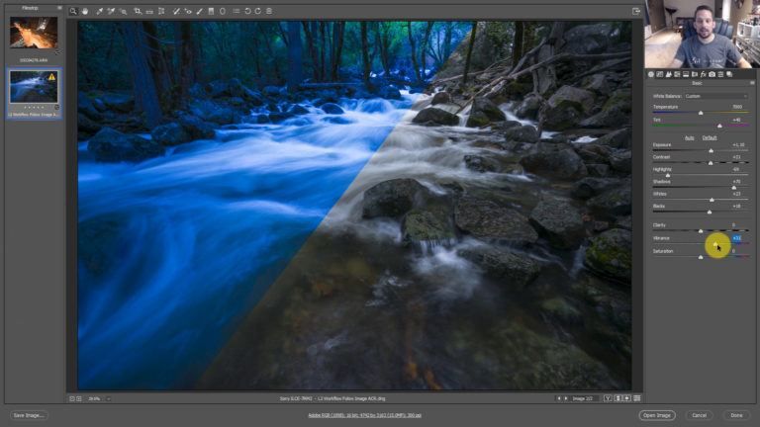Click the Shadows slider handle
The height and width of the screenshot is (427, 760).
(x=734, y=188)
